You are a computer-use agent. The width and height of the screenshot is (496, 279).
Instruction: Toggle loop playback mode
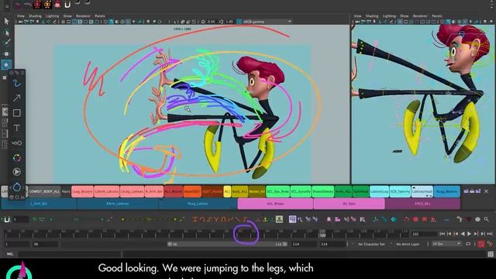tap(468, 244)
